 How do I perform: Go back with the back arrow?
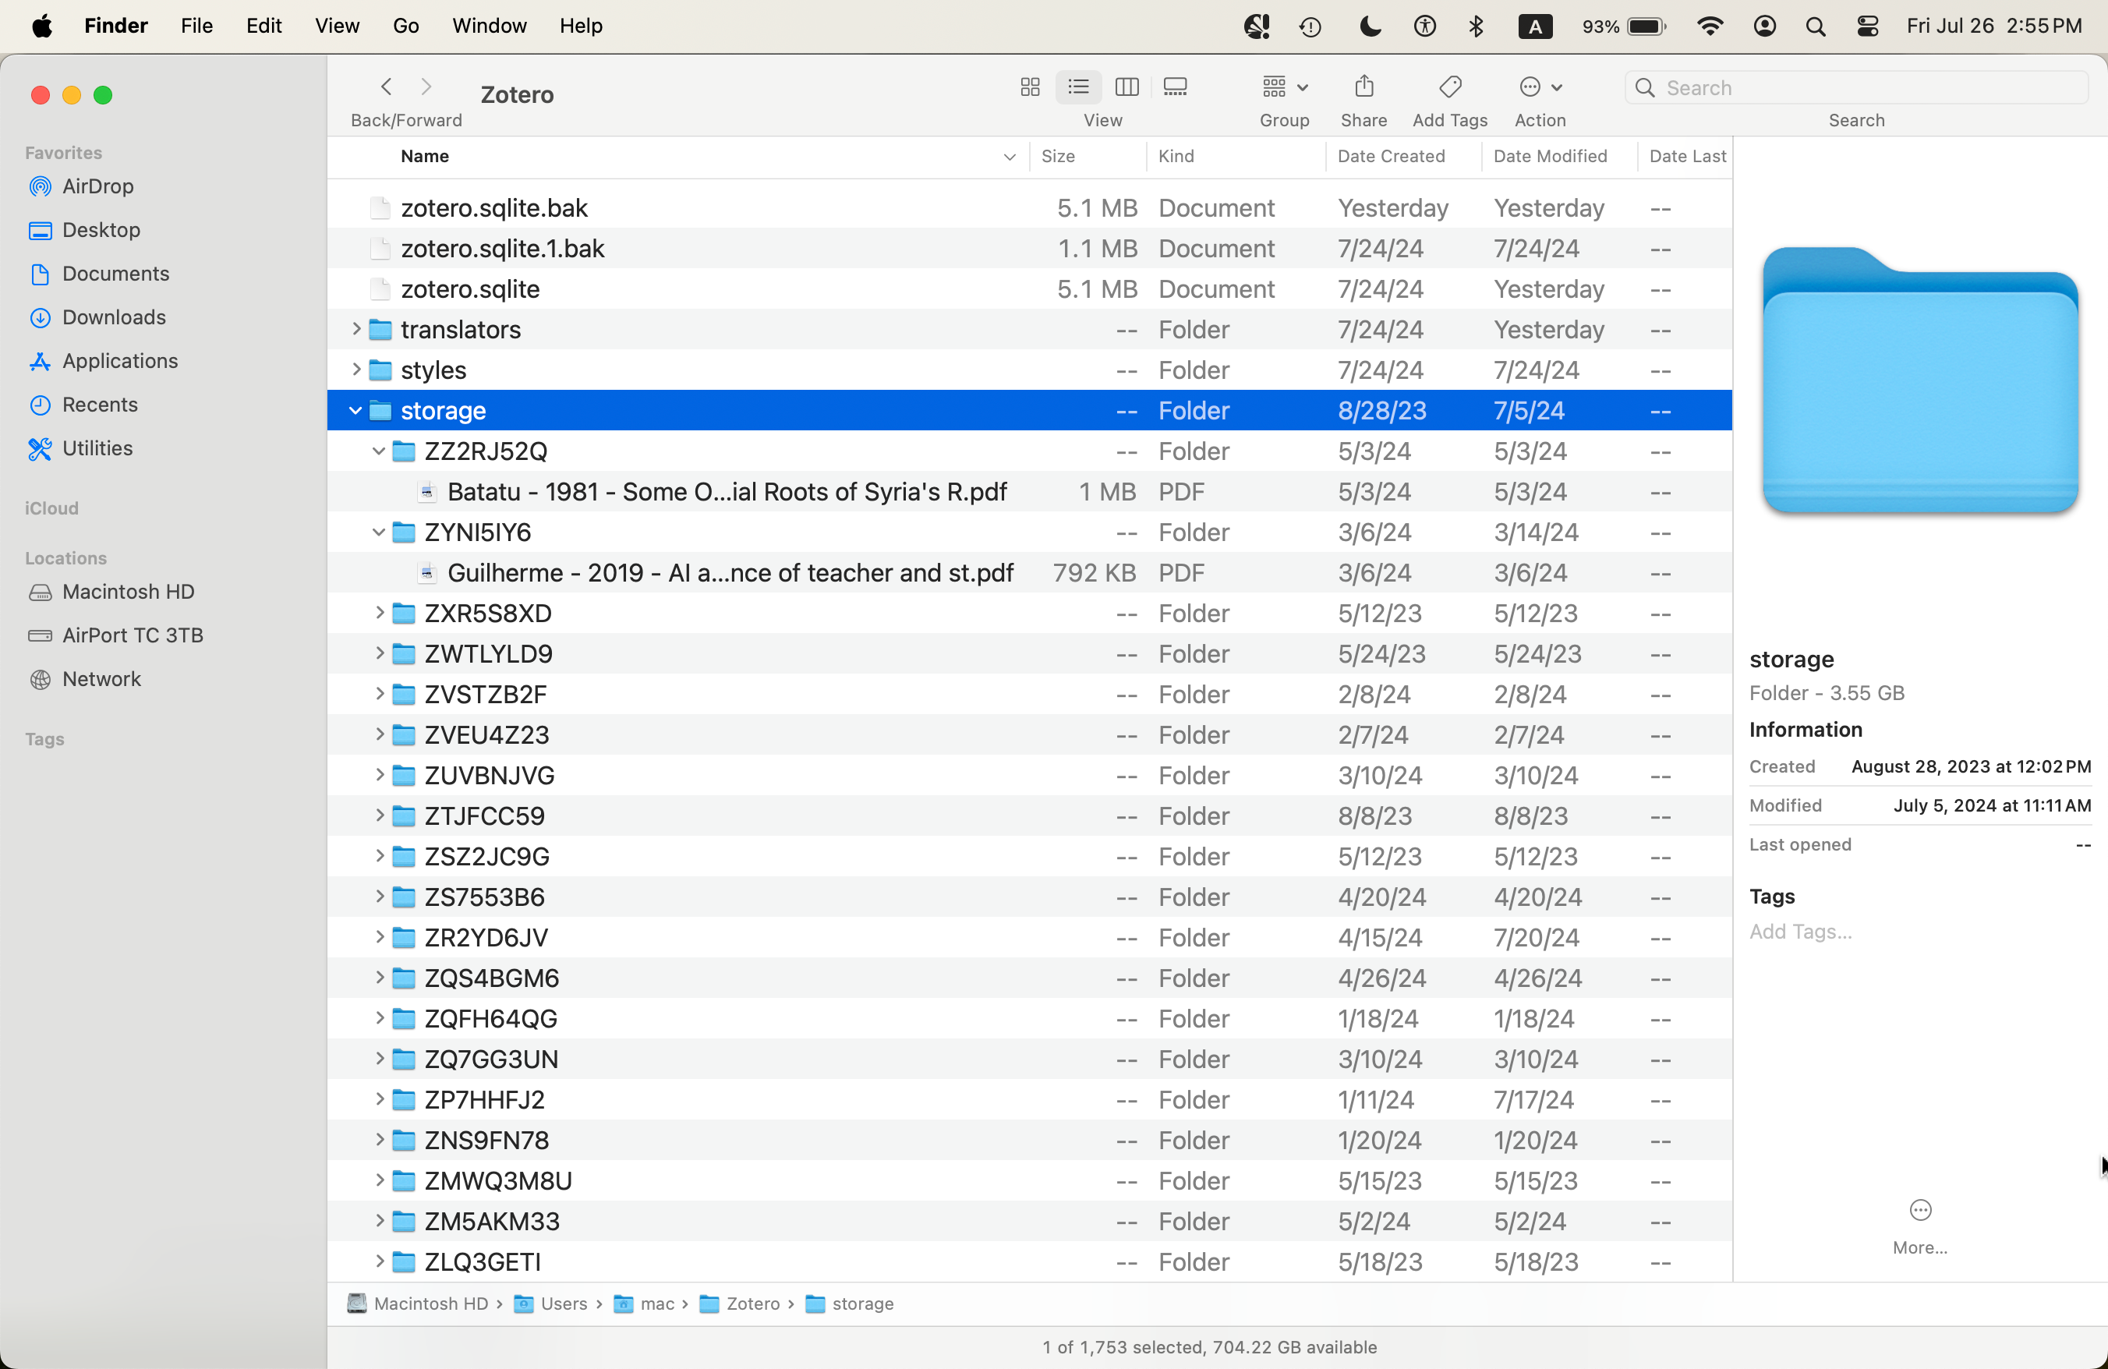(386, 87)
